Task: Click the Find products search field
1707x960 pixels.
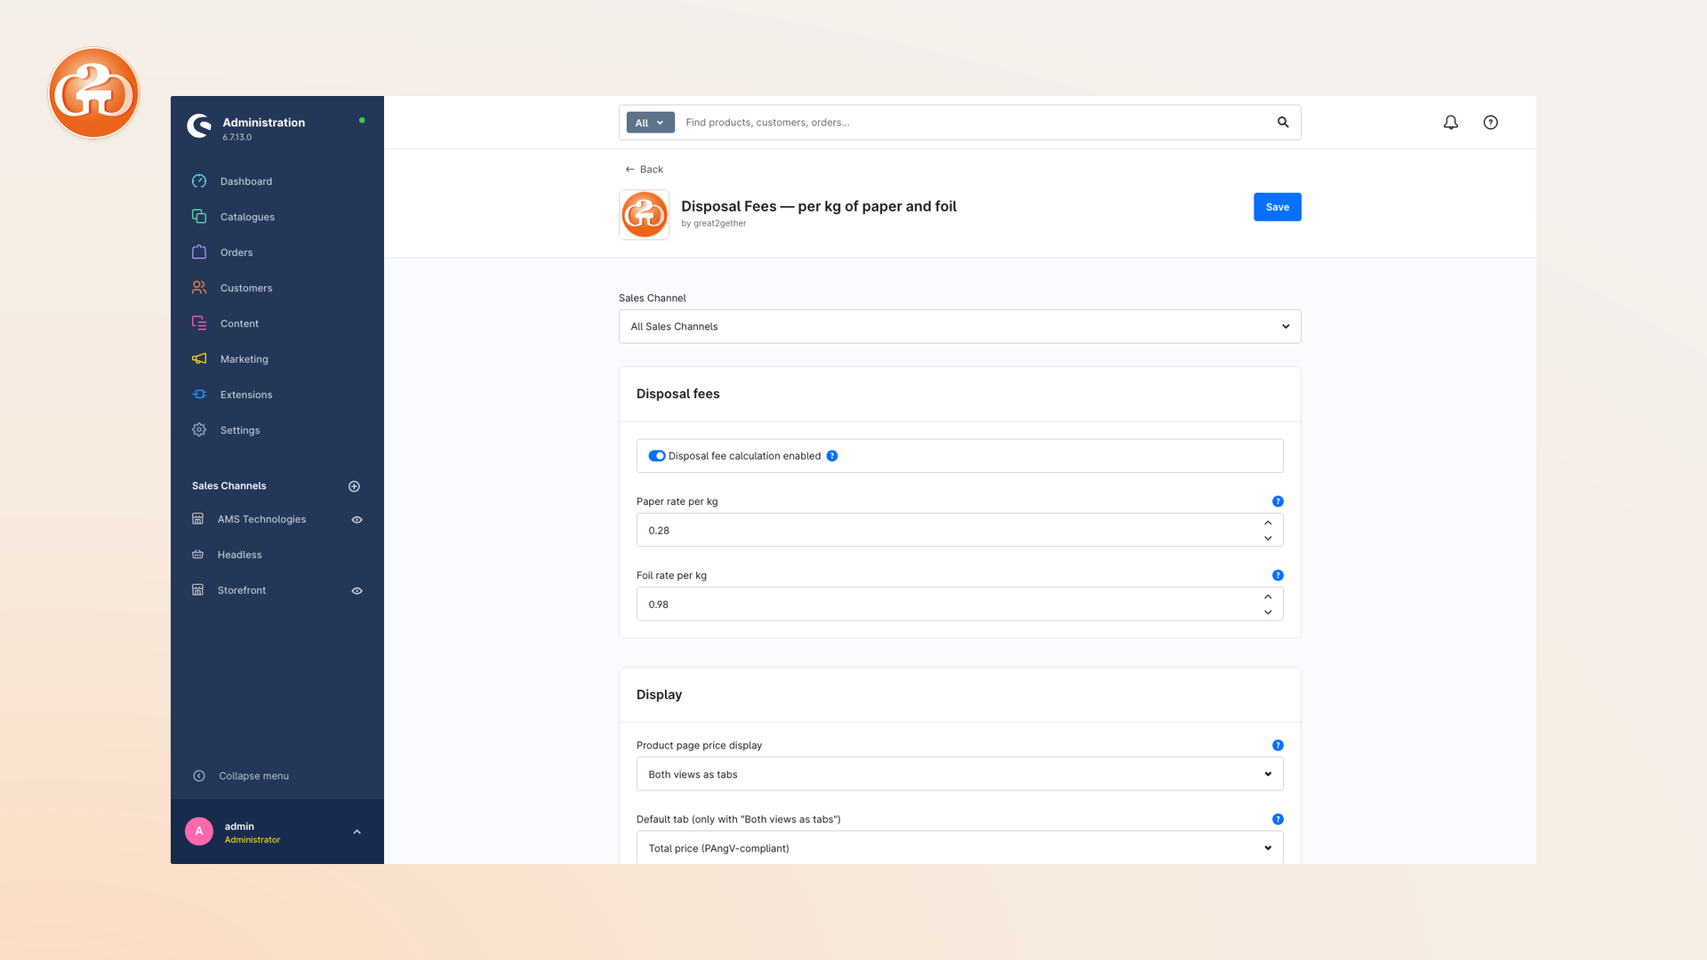Action: tap(974, 123)
